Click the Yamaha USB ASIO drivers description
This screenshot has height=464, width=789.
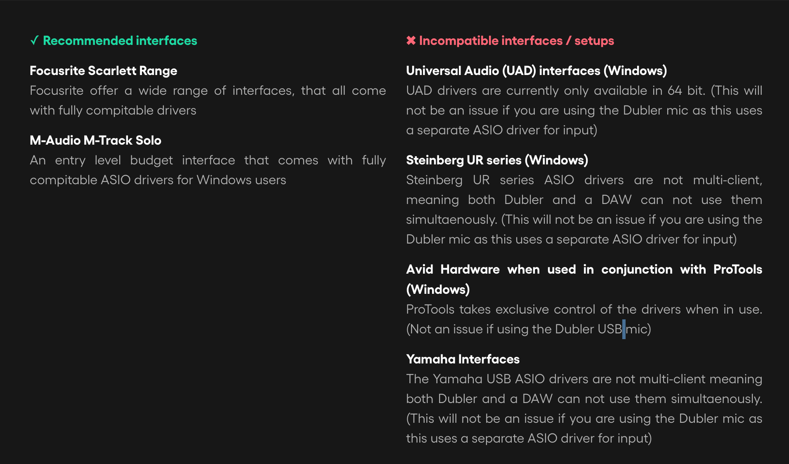pos(584,409)
